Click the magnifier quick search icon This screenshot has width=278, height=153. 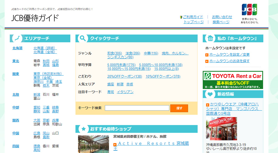pos(83,38)
